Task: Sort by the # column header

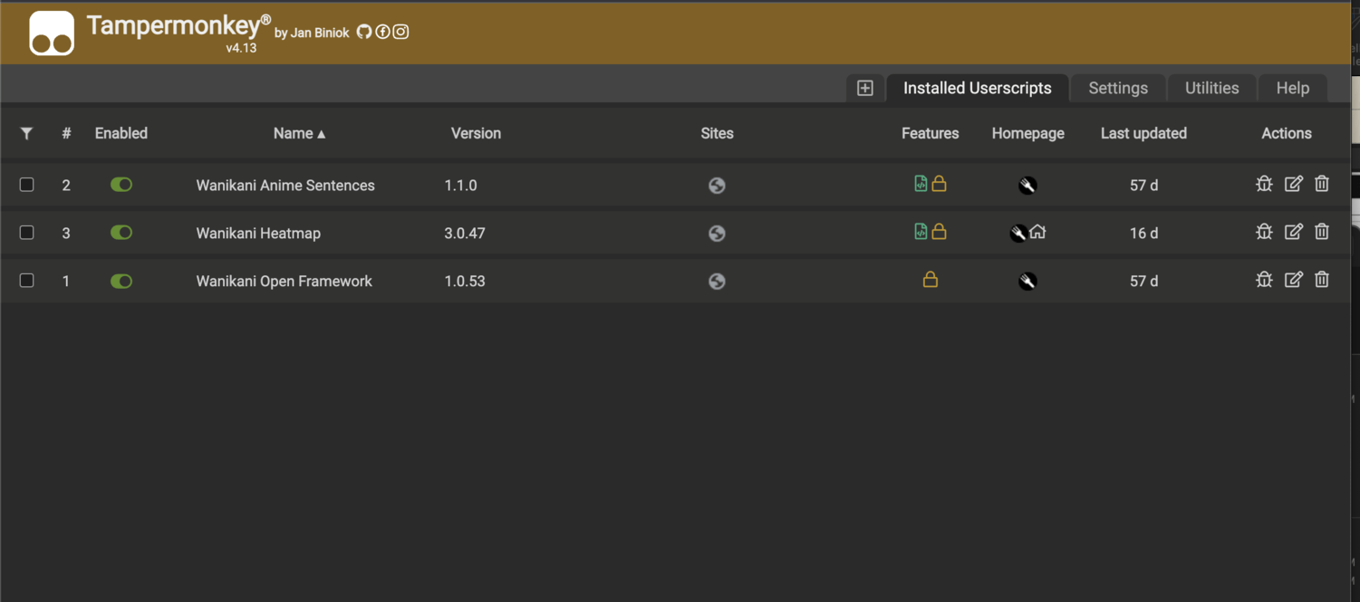Action: tap(66, 133)
